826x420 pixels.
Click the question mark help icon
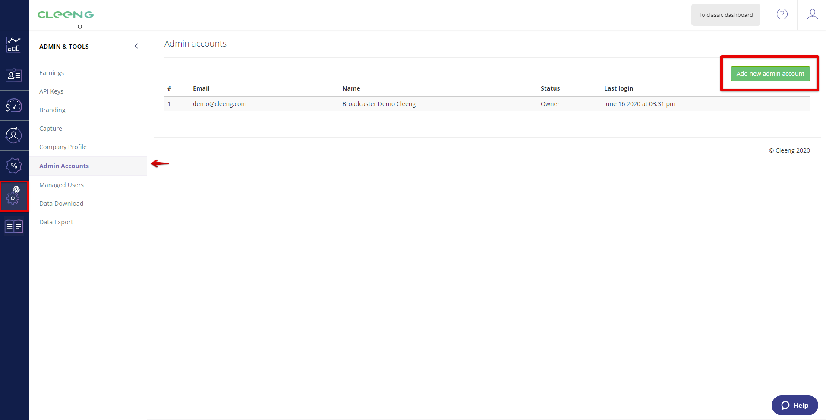[x=782, y=14]
